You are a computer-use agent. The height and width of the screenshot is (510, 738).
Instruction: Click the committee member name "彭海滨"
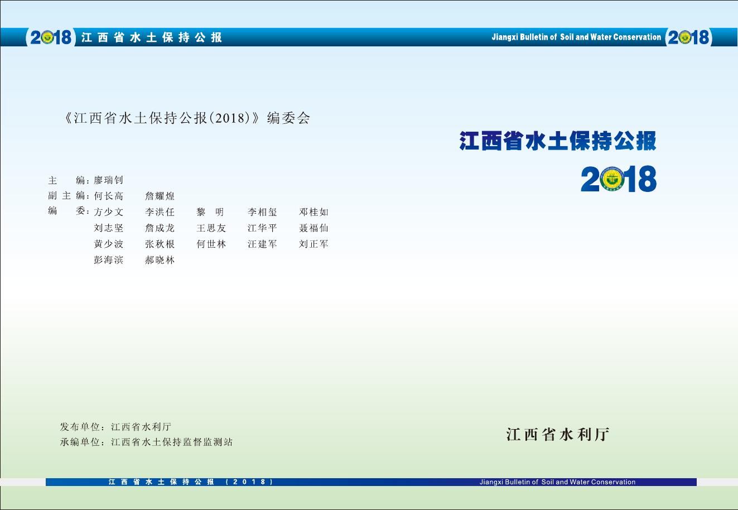coord(108,260)
